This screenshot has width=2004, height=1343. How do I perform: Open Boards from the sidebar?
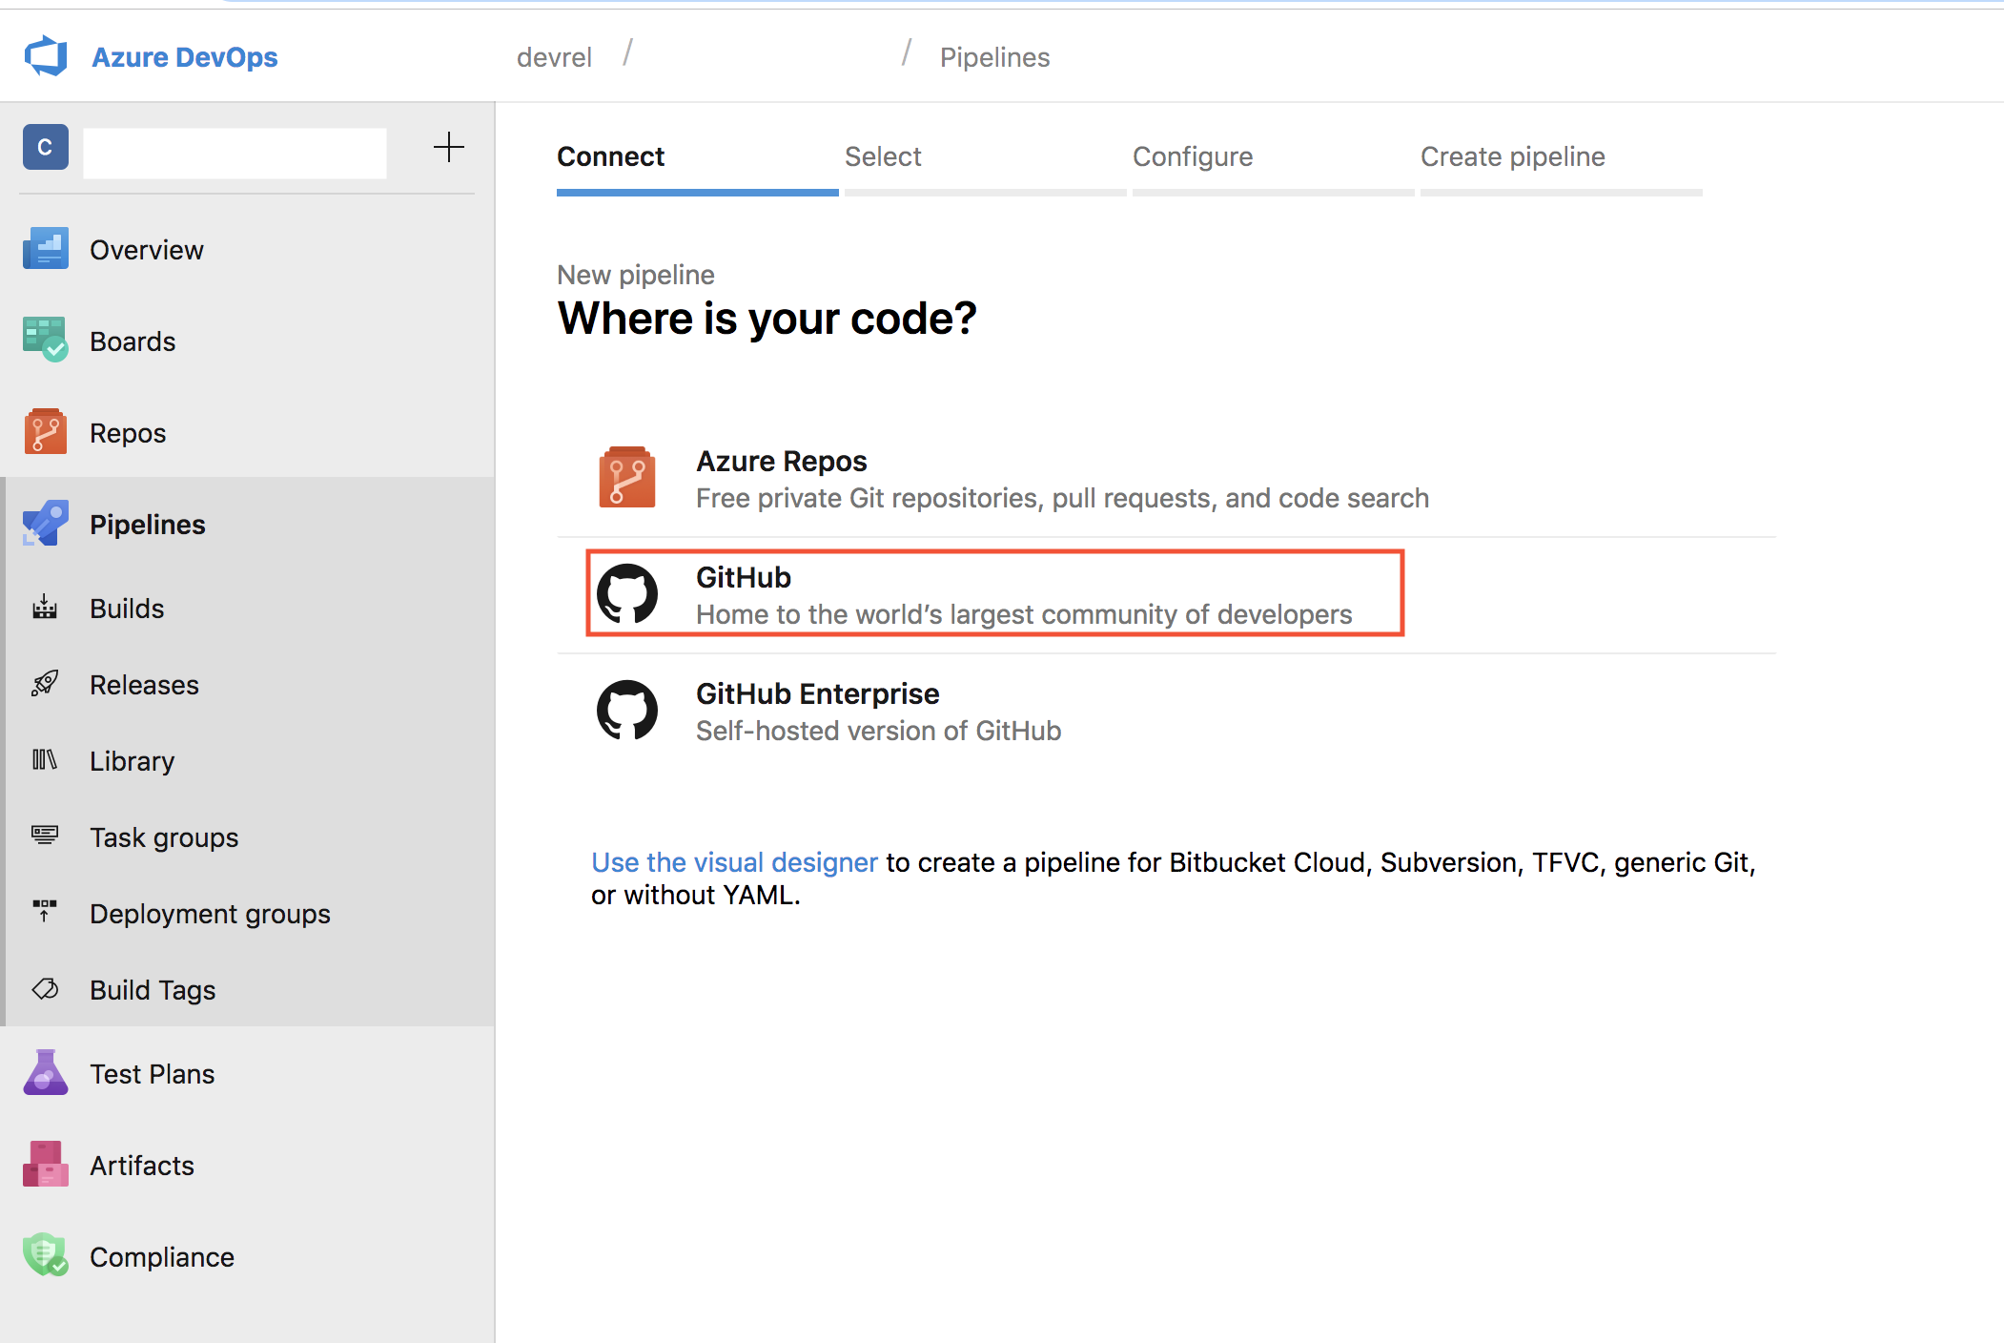133,341
